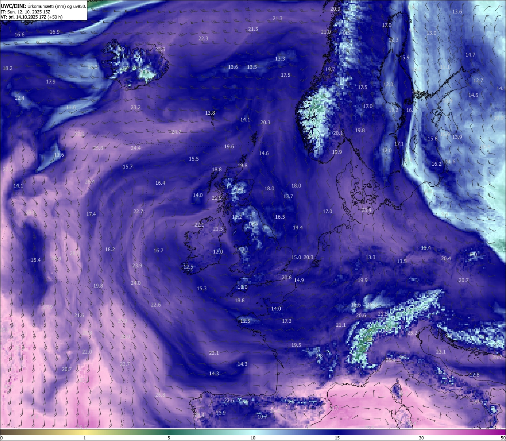Click the map value 23.9
Screen dimensions: 506x441
pyautogui.click(x=137, y=266)
